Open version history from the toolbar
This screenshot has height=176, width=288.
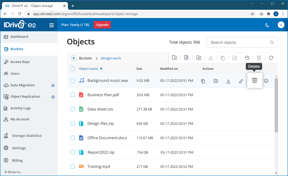(x=247, y=58)
